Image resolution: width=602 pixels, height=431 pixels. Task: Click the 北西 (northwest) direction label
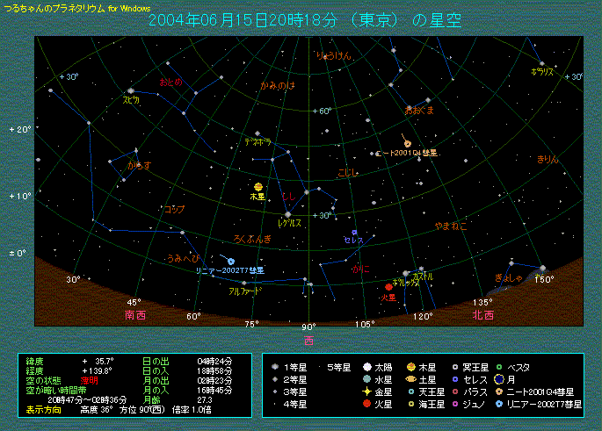(482, 314)
